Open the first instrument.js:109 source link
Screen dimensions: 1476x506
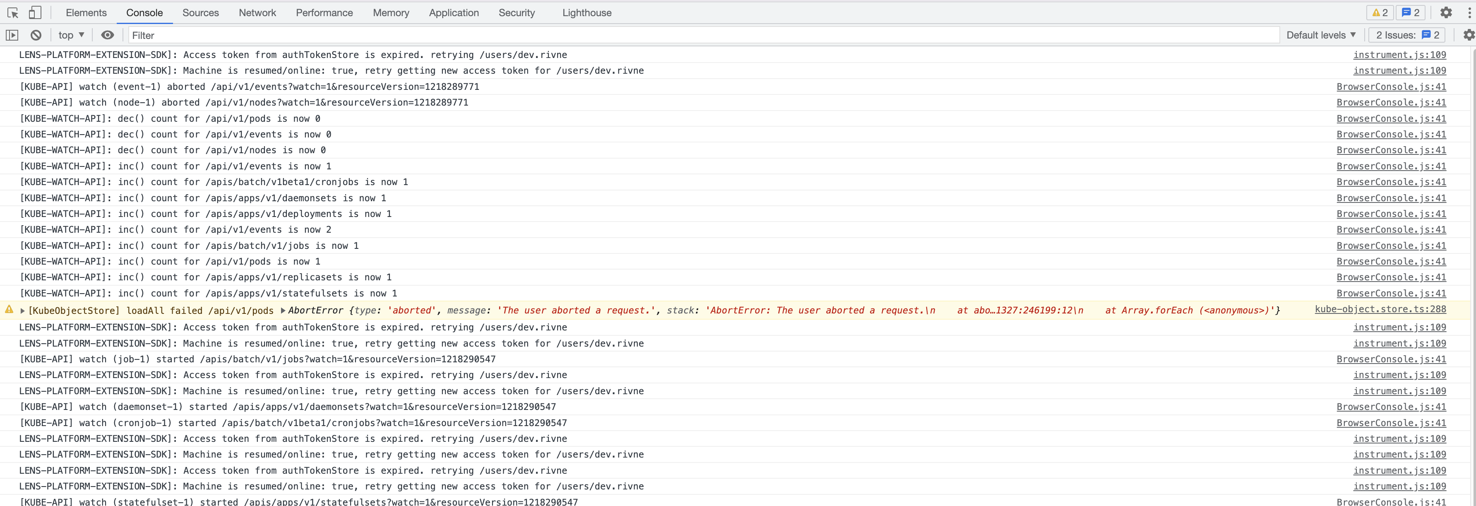click(x=1399, y=55)
